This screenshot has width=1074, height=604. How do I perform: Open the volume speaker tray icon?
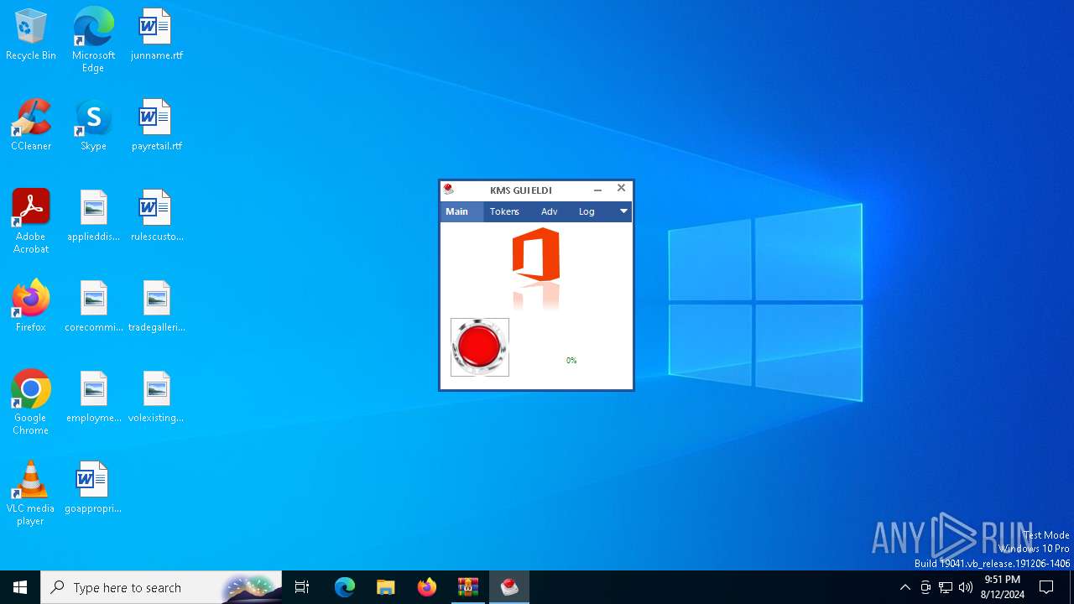click(966, 587)
